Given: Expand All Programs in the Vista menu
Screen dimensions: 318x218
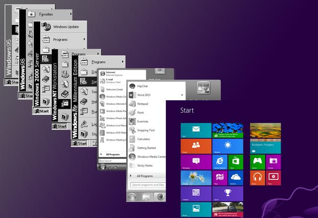Looking at the screenshot, I should pos(113,154).
